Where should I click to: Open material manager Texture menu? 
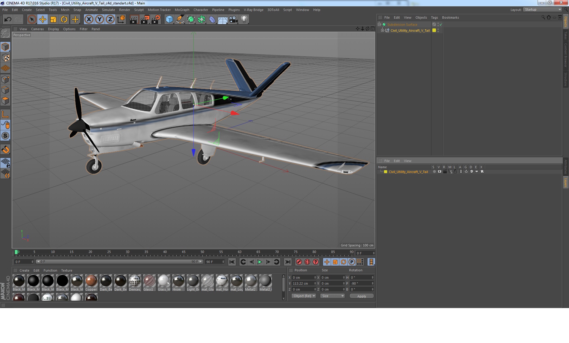pos(67,270)
